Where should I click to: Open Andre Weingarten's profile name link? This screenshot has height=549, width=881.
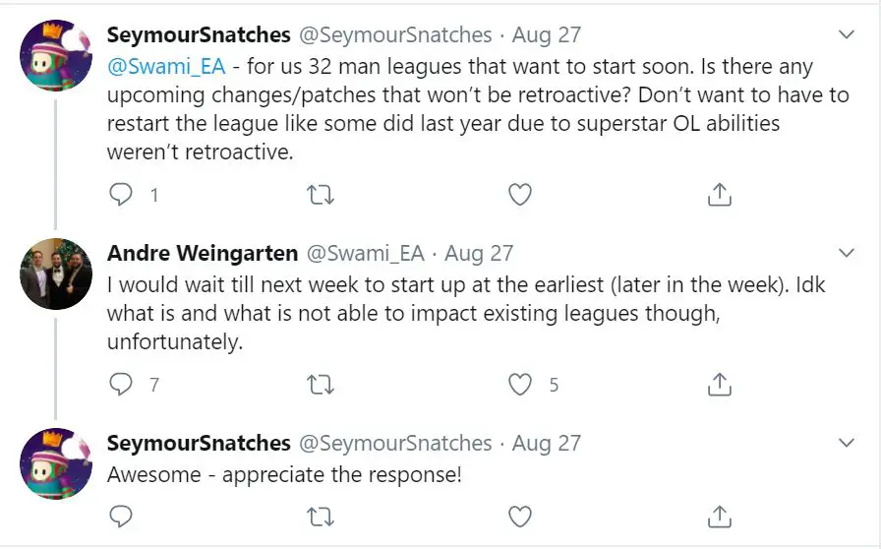click(x=203, y=253)
